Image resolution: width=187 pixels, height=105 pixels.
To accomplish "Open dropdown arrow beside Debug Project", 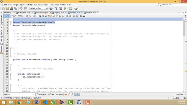I will [x=73, y=8].
